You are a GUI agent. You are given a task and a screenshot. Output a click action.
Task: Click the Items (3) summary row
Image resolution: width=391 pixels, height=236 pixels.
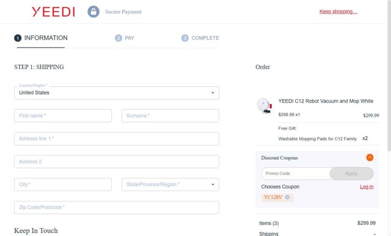(x=317, y=223)
